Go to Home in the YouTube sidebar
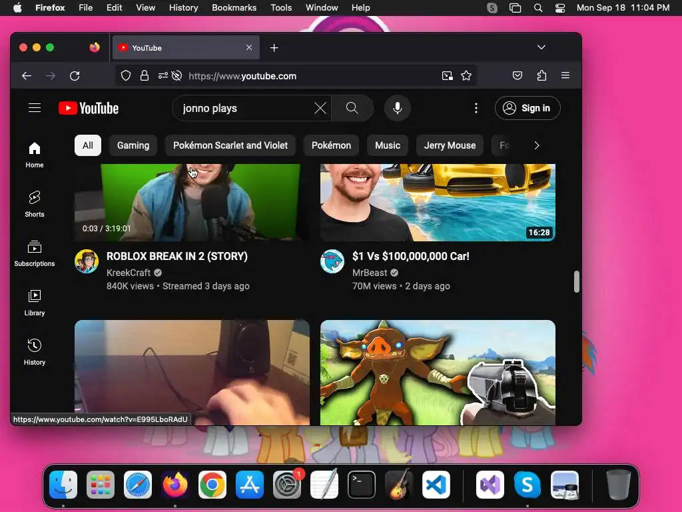The width and height of the screenshot is (682, 512). coord(35,155)
